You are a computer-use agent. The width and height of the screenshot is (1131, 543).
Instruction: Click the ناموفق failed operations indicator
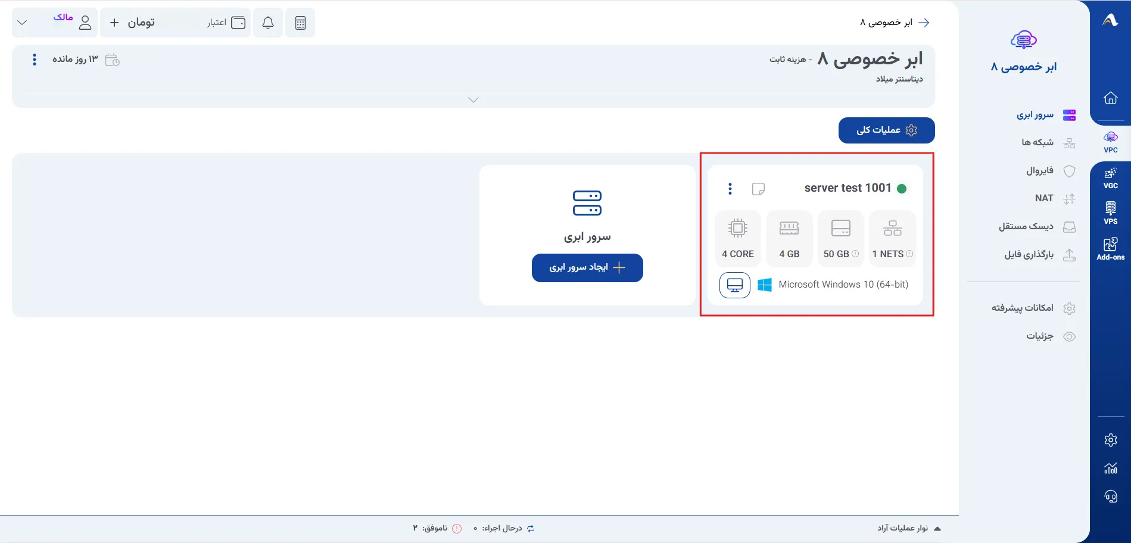[438, 529]
